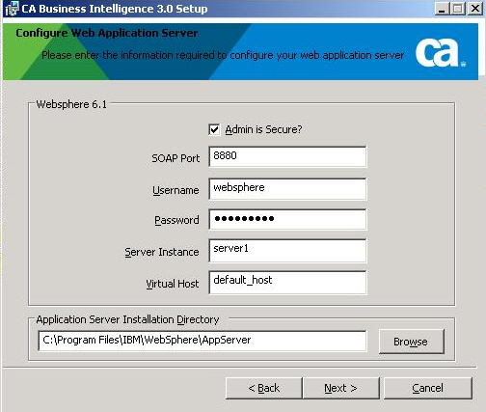Click the Username label
Viewport: 486px width, 412px height.
click(x=175, y=190)
